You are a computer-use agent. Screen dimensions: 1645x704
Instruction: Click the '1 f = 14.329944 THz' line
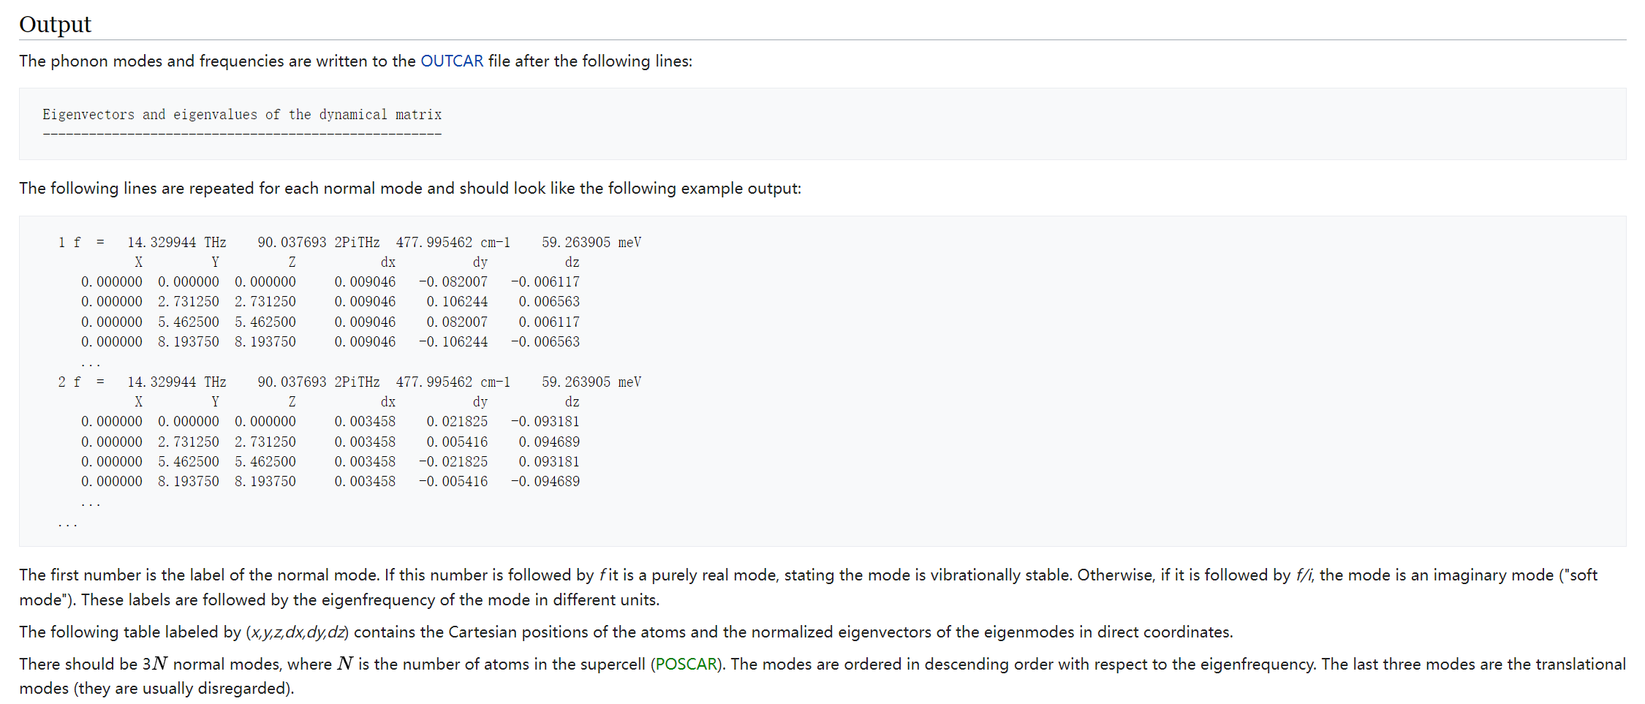(349, 242)
